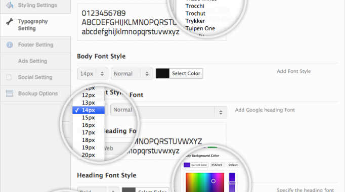Click the Footer Setting info icon
Image resolution: width=345 pixels, height=192 pixels.
coord(10,45)
